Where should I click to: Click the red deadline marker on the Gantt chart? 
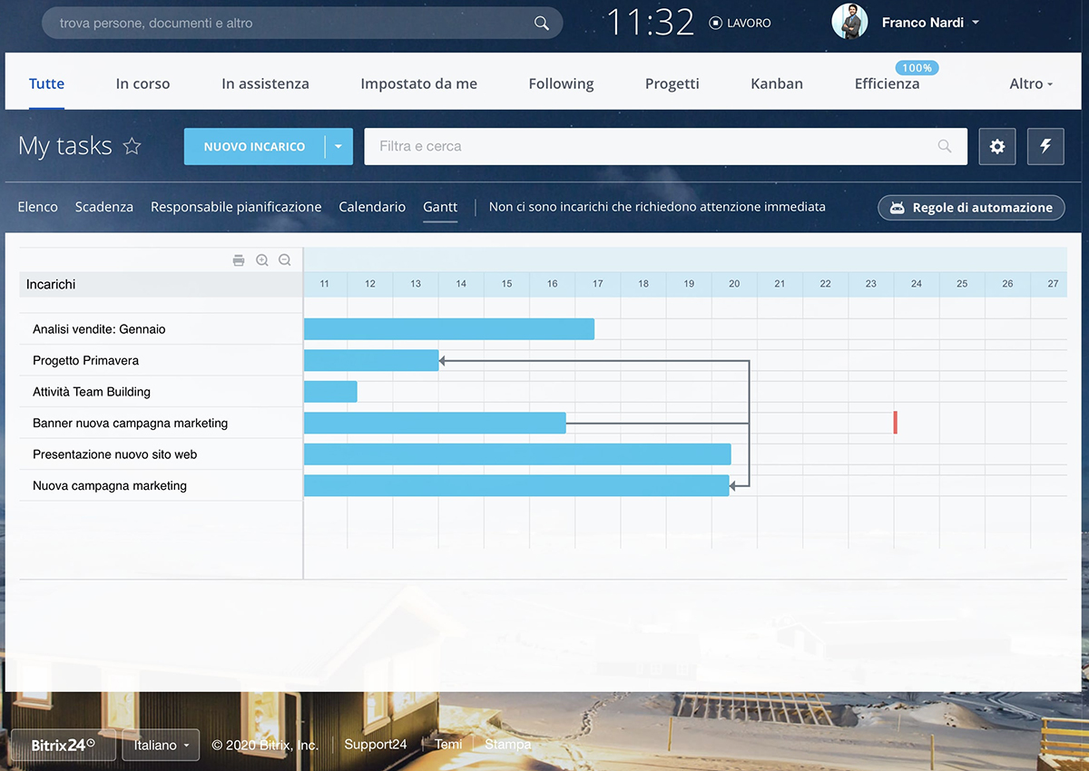pyautogui.click(x=896, y=422)
